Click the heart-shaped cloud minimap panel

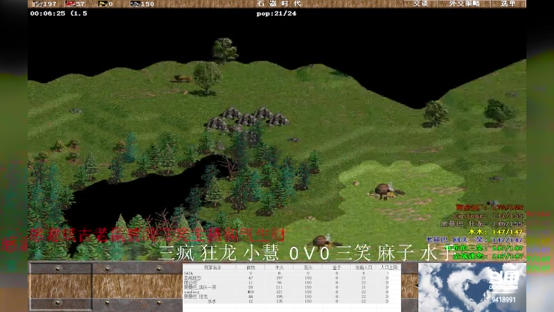pos(472,287)
